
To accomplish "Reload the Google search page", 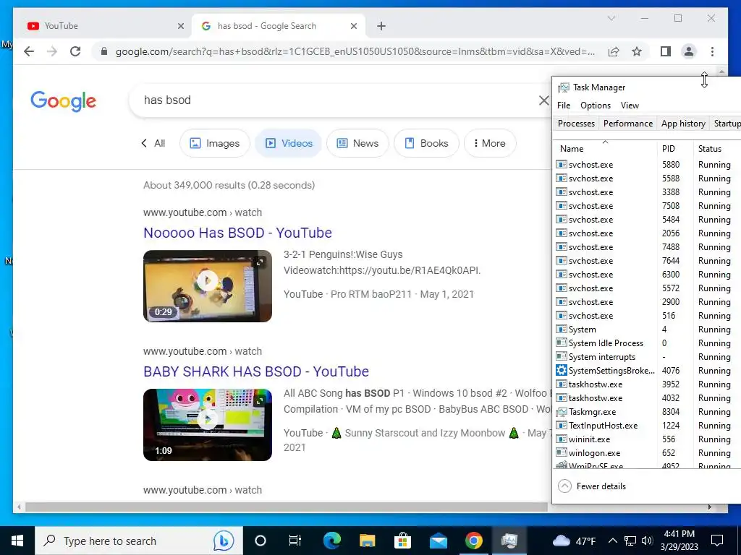I will [x=75, y=51].
